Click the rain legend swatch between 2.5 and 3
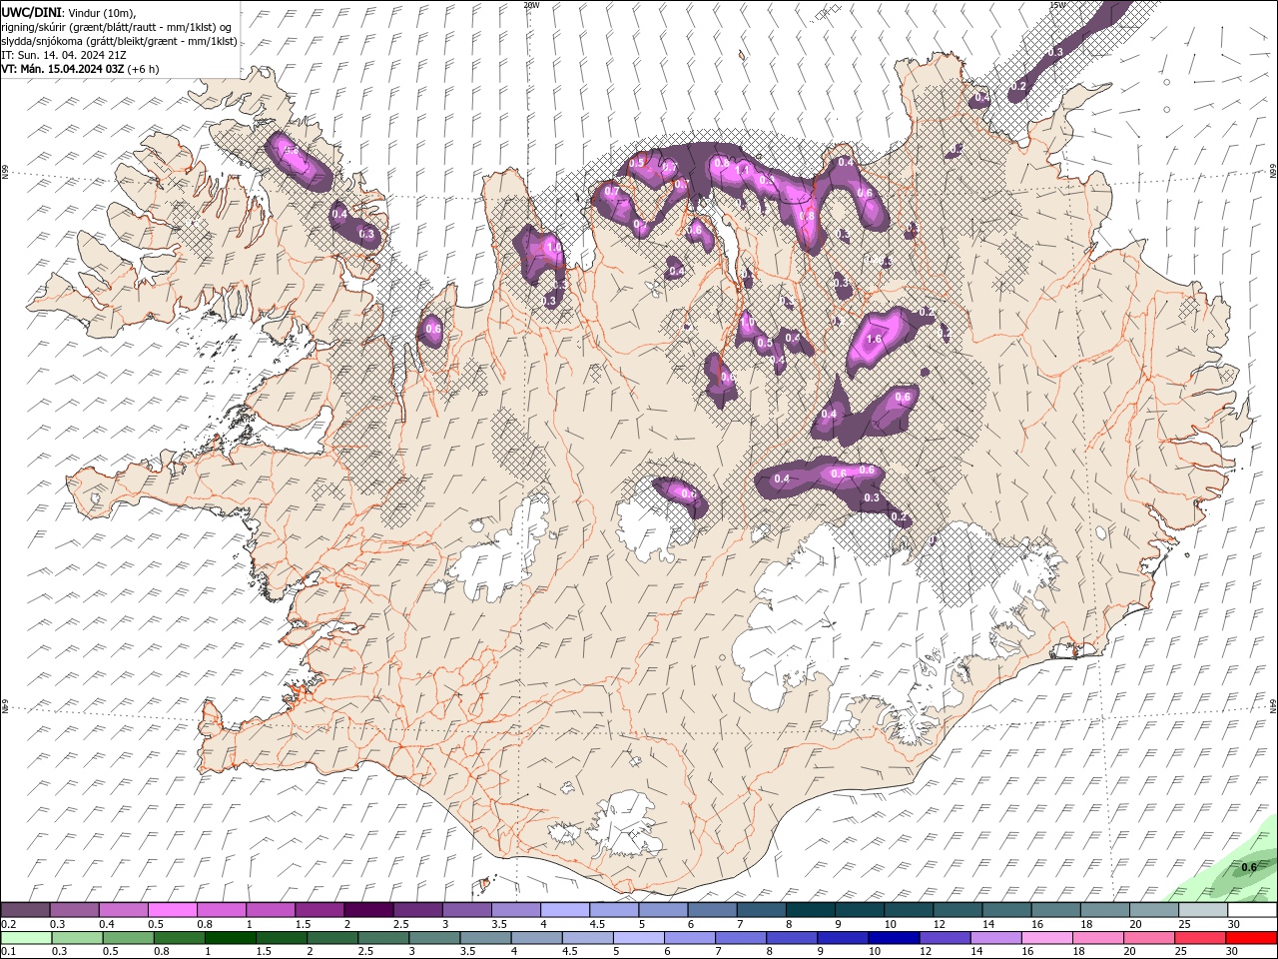This screenshot has height=959, width=1278. (382, 937)
